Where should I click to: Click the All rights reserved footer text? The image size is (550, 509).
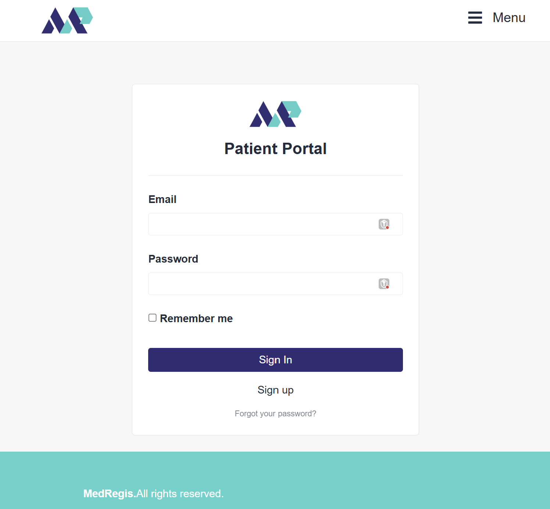[x=180, y=494]
